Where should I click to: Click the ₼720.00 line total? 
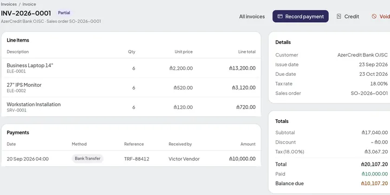[246, 107]
